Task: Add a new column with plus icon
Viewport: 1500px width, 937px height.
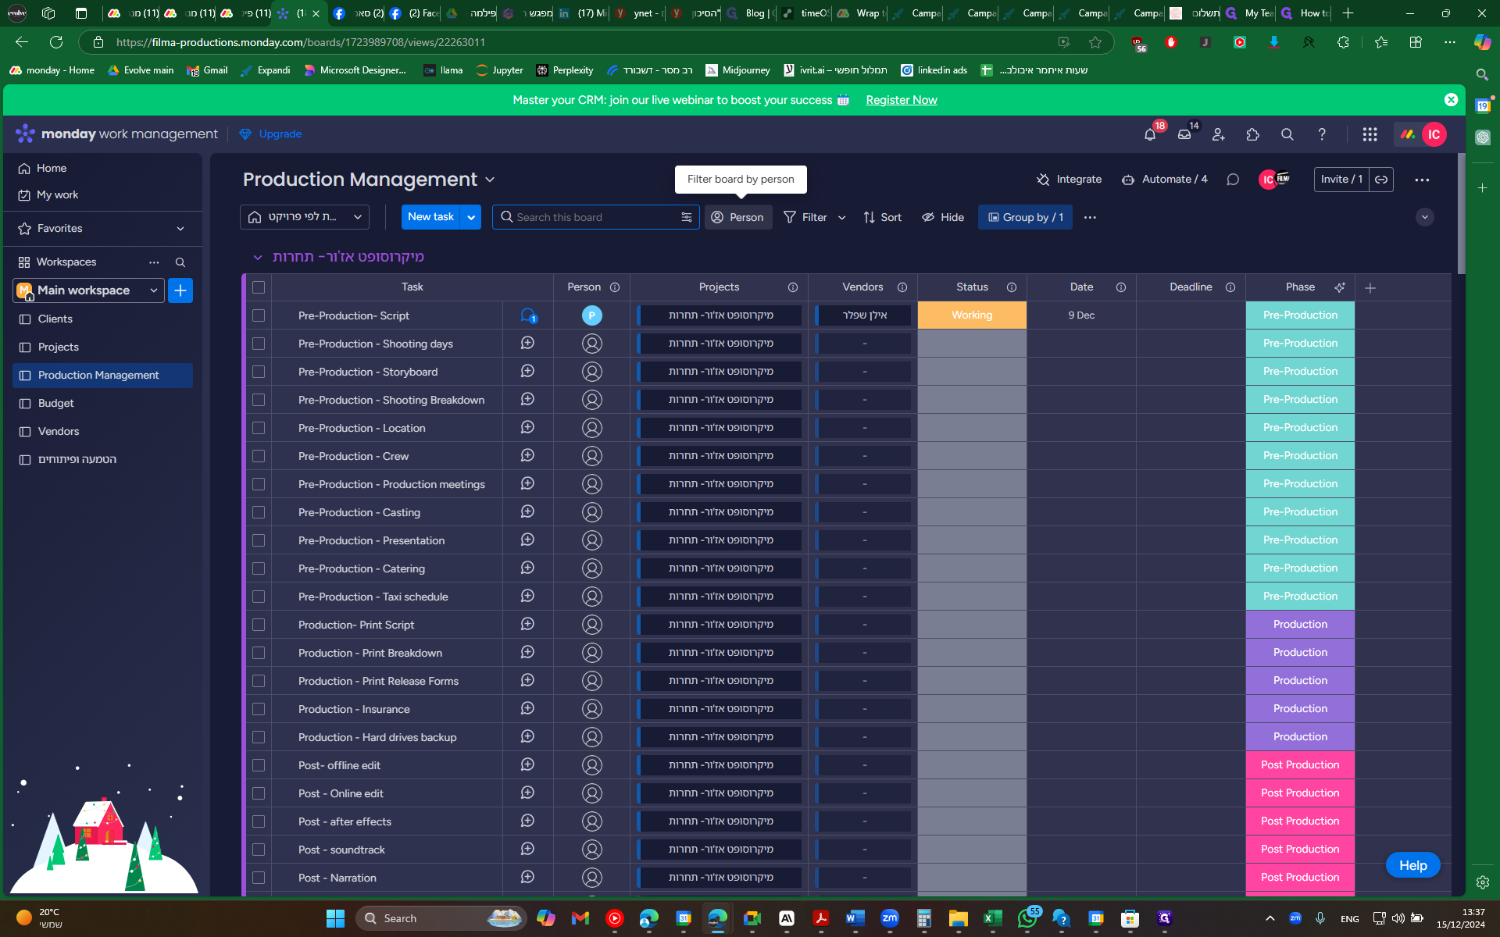Action: pyautogui.click(x=1370, y=288)
